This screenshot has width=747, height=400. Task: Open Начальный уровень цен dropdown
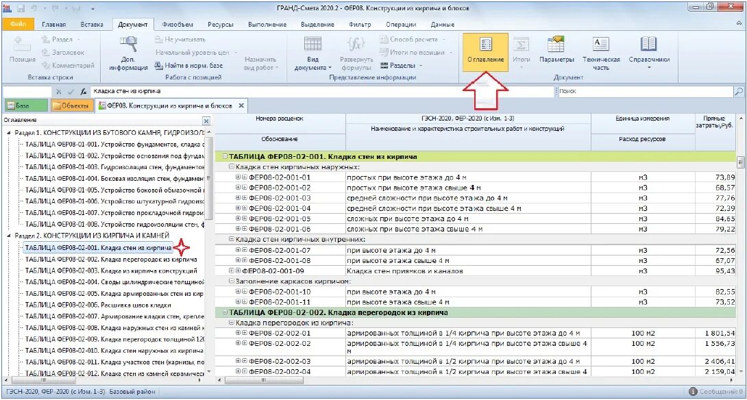click(x=196, y=52)
